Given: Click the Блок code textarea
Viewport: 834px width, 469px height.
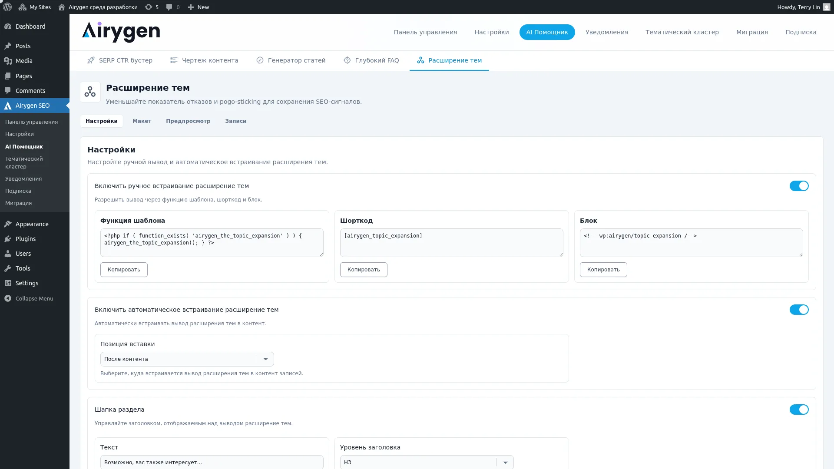Looking at the screenshot, I should 692,243.
